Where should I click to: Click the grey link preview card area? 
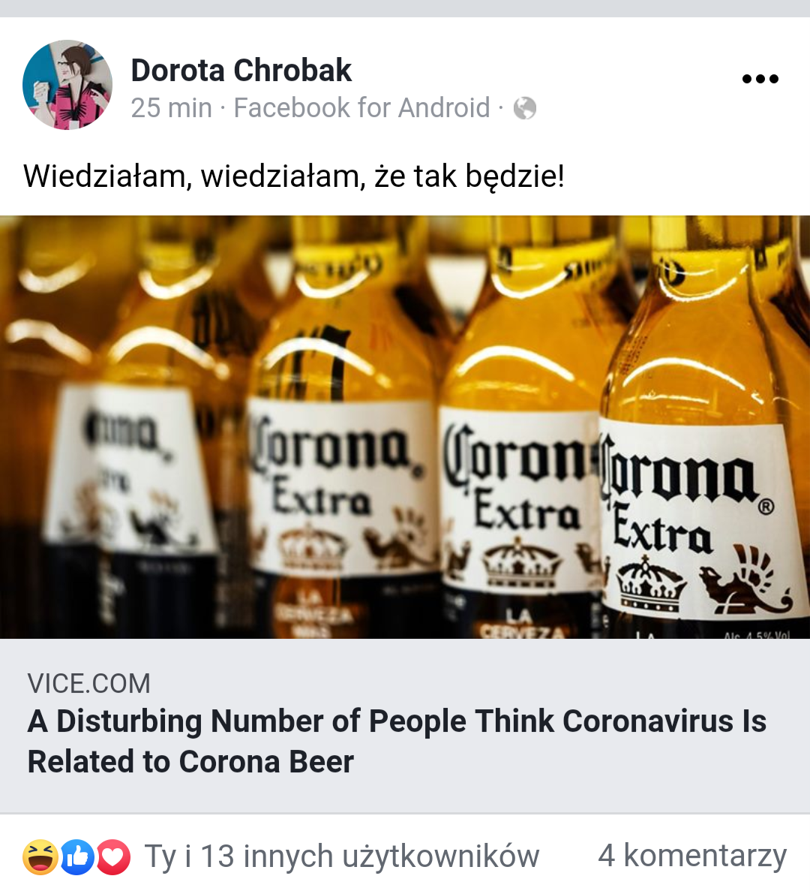[x=405, y=726]
